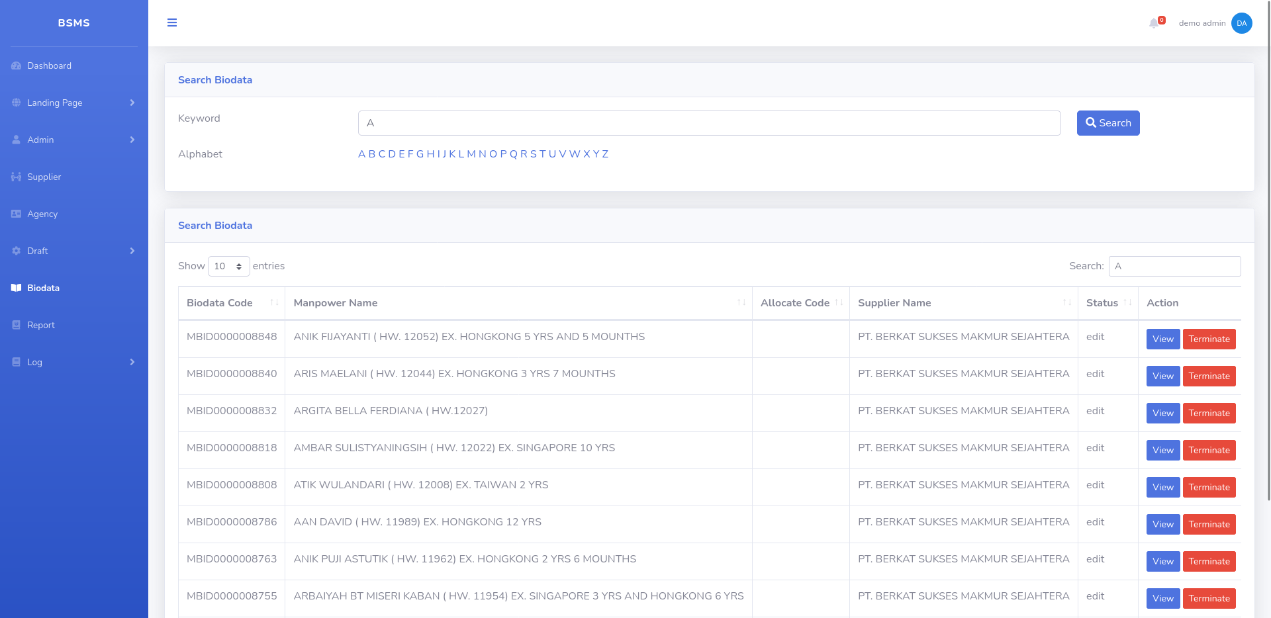Click the page vertical scrollbar
This screenshot has height=618, width=1271.
click(x=1268, y=250)
